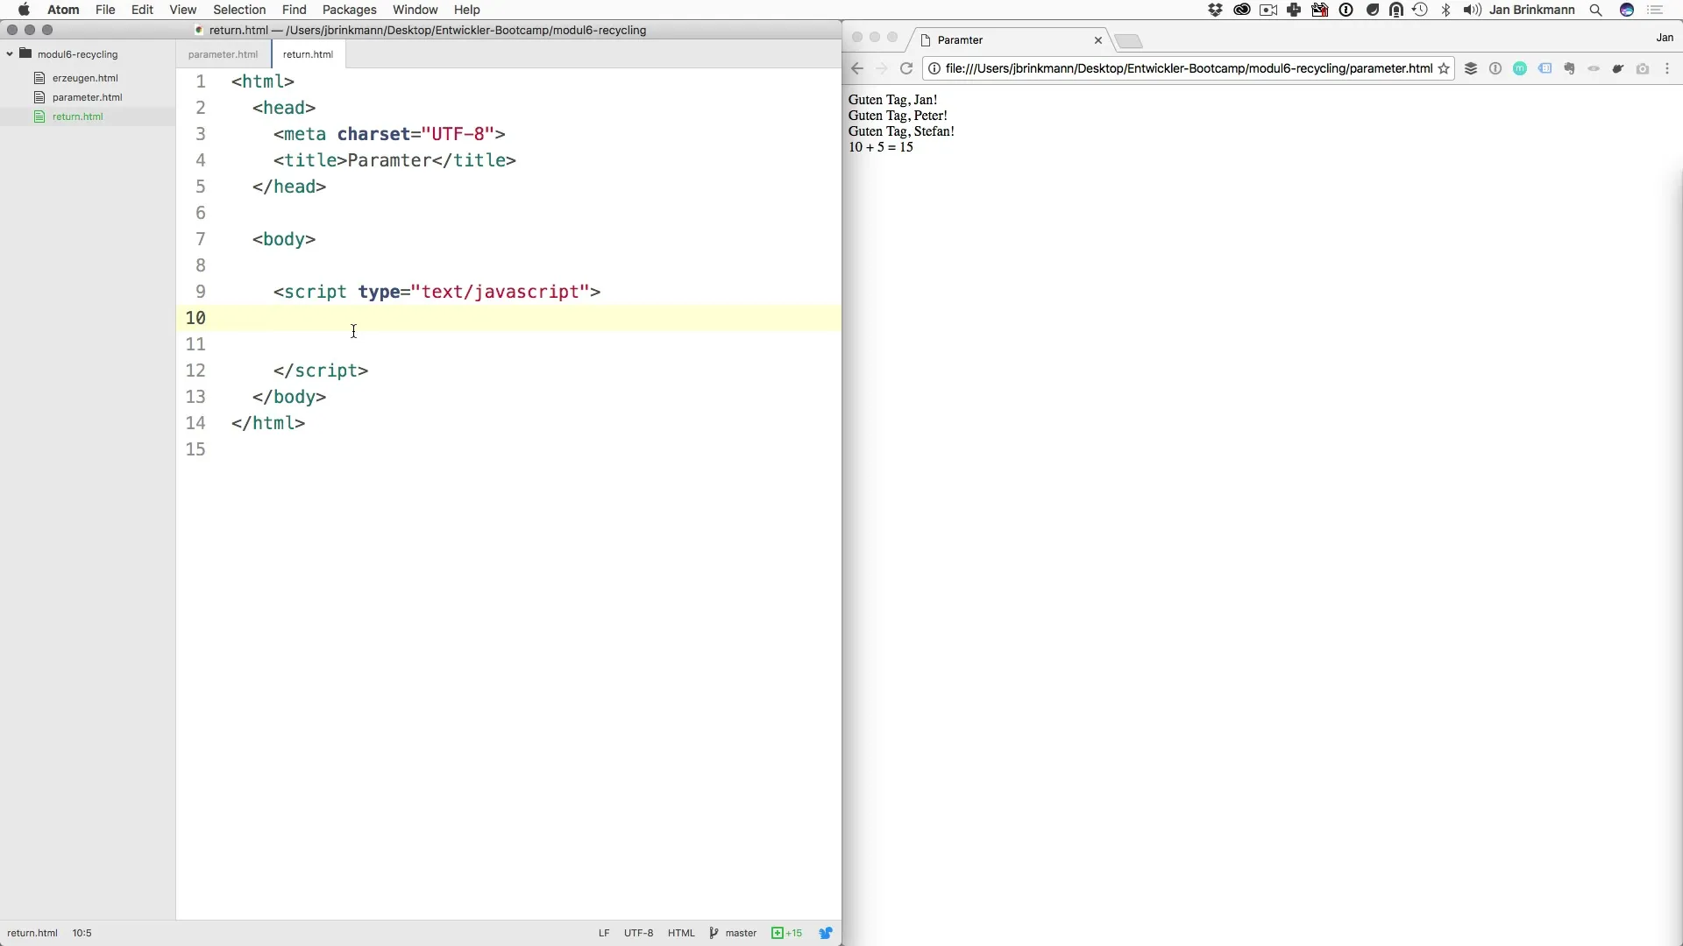The width and height of the screenshot is (1683, 946).
Task: Click the HTML grammar selector
Action: click(681, 933)
